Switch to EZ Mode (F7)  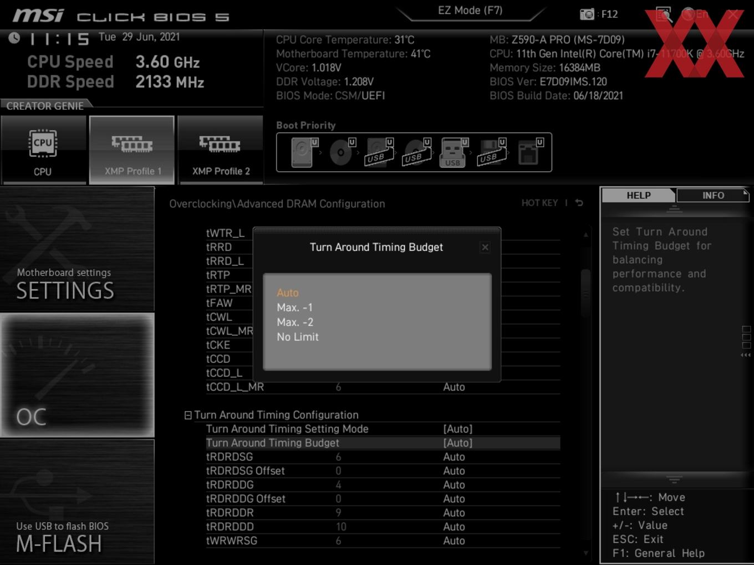[470, 11]
